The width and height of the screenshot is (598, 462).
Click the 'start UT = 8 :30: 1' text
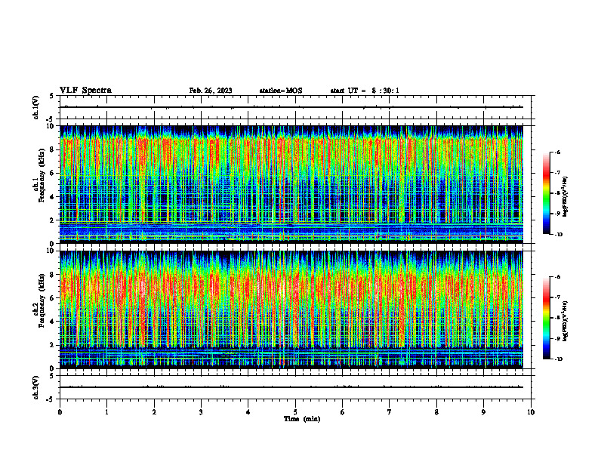[365, 91]
